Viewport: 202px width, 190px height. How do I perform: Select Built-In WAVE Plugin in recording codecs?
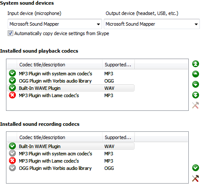(70, 146)
